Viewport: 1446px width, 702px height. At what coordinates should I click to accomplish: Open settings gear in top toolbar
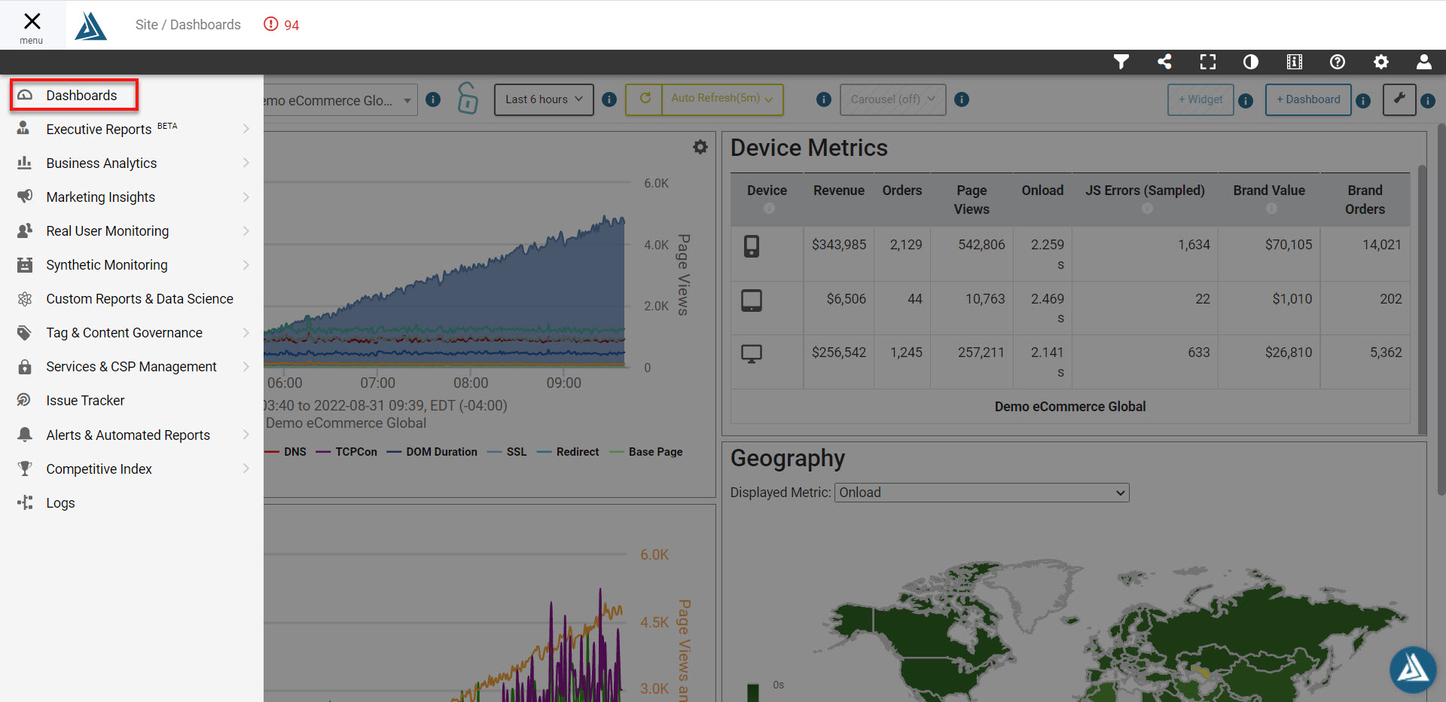1380,62
